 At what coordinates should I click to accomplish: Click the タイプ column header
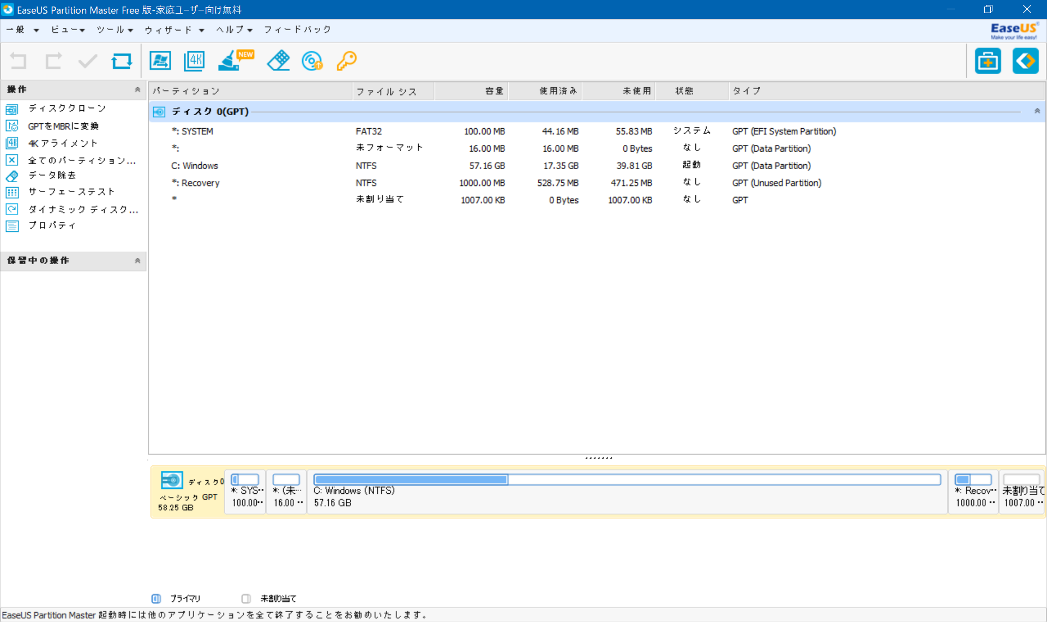[x=887, y=91]
